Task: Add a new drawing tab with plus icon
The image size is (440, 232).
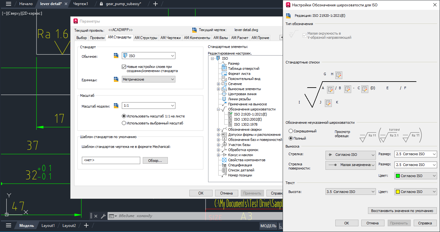Action: 155,4
